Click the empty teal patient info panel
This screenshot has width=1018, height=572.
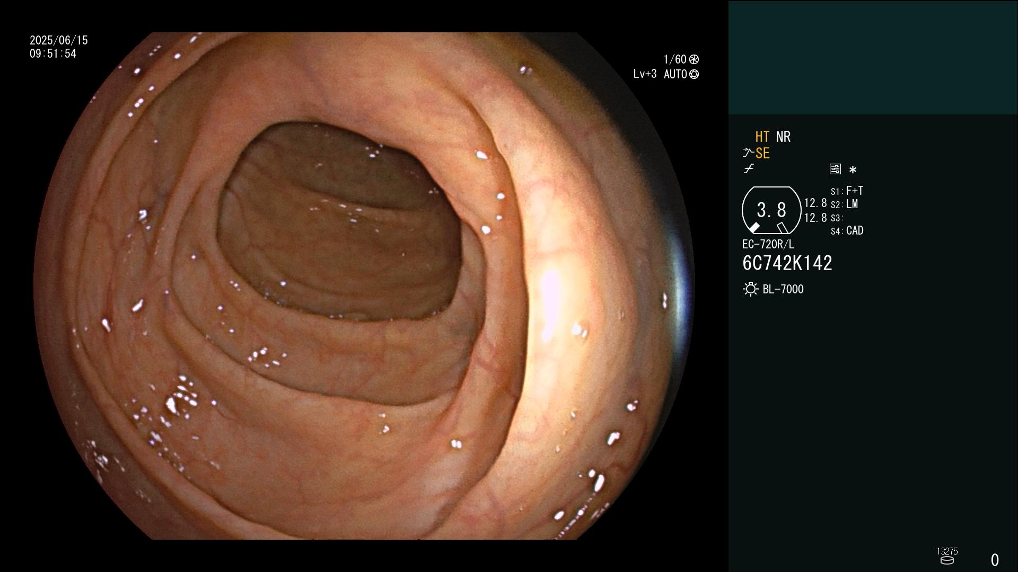click(873, 57)
